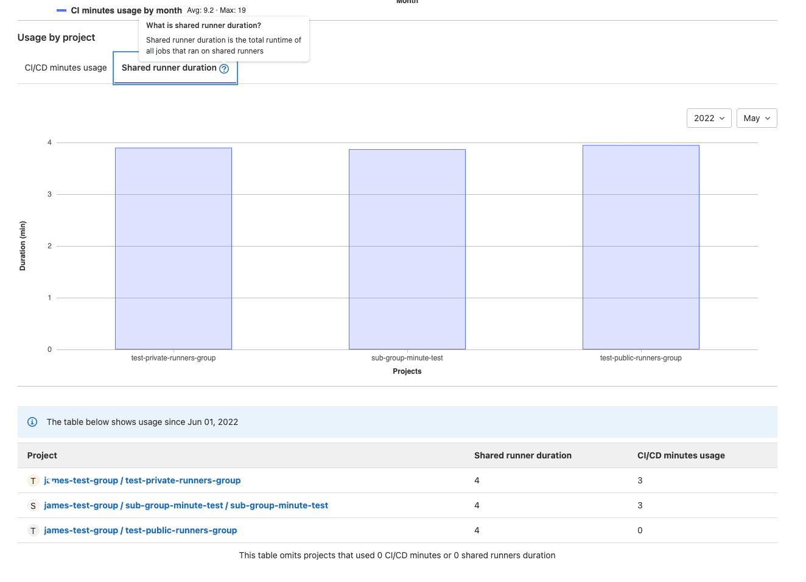
Task: Click the S avatar beside sub-group-minute-test
Action: click(x=33, y=505)
